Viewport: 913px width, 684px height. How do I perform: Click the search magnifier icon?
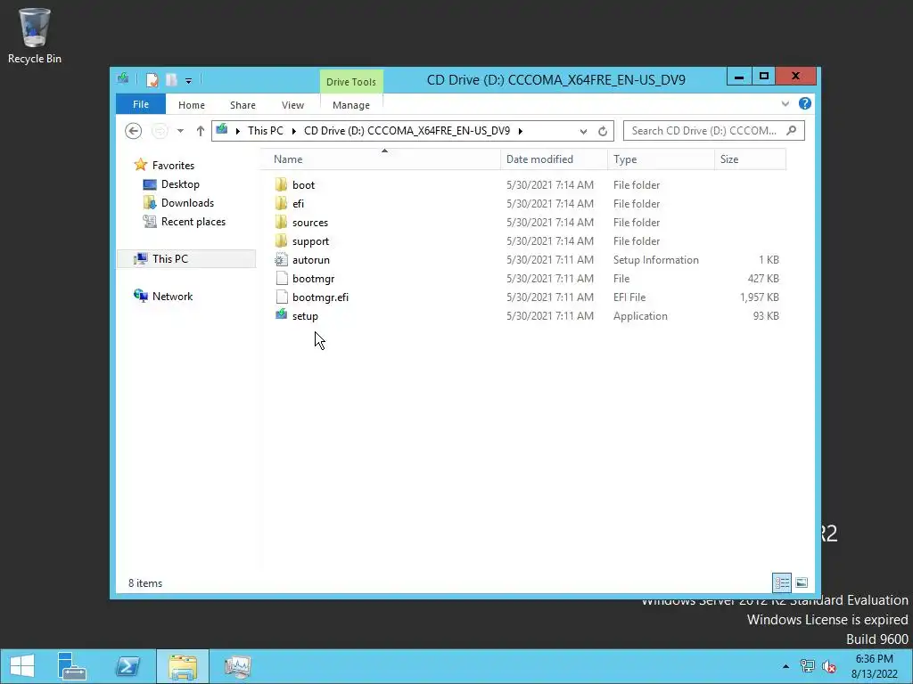click(x=791, y=131)
